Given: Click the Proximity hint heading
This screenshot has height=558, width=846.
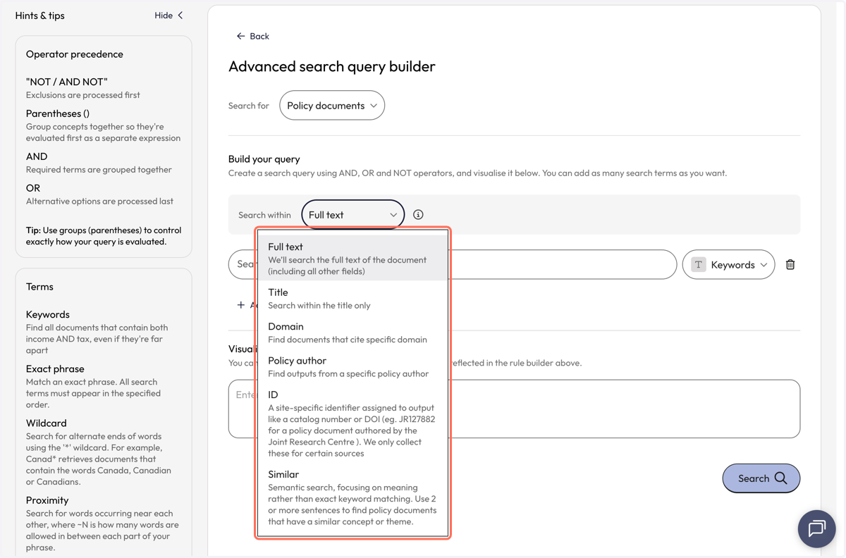Looking at the screenshot, I should (47, 500).
